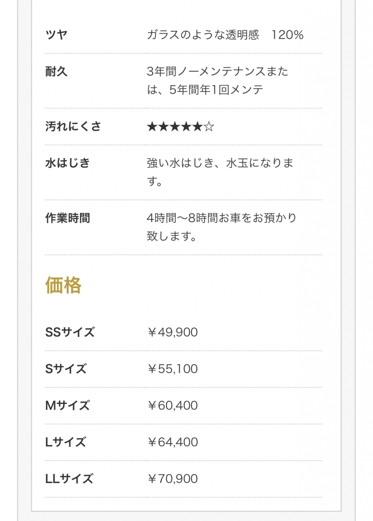Select the 作業時間 row label
This screenshot has height=521, width=373.
tap(67, 218)
